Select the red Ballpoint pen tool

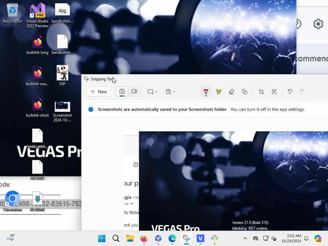(206, 92)
